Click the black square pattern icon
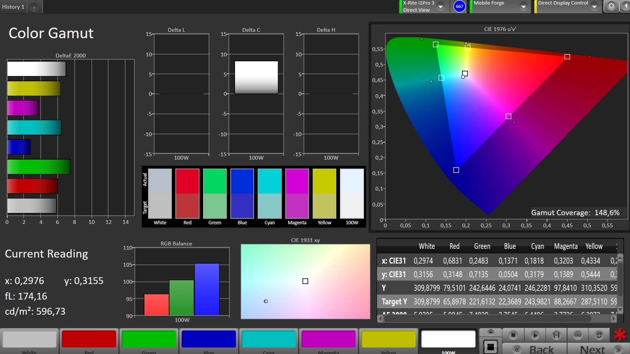The image size is (630, 354). click(491, 346)
